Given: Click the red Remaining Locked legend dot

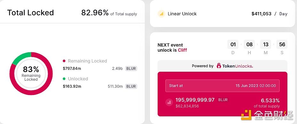Looking at the screenshot, I should click(x=64, y=61).
